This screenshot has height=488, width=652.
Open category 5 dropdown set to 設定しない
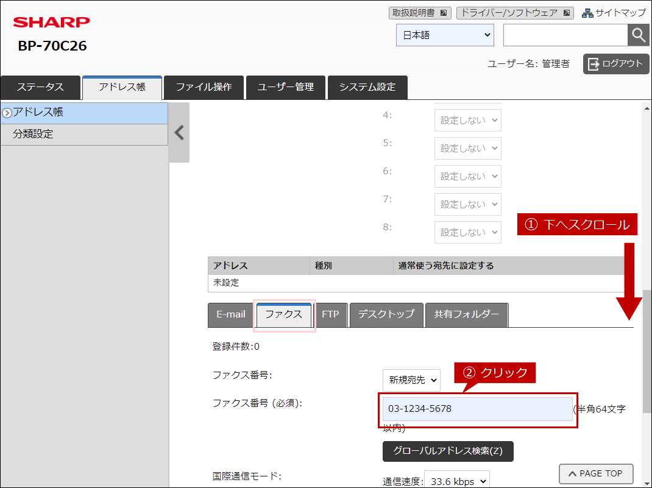point(468,149)
